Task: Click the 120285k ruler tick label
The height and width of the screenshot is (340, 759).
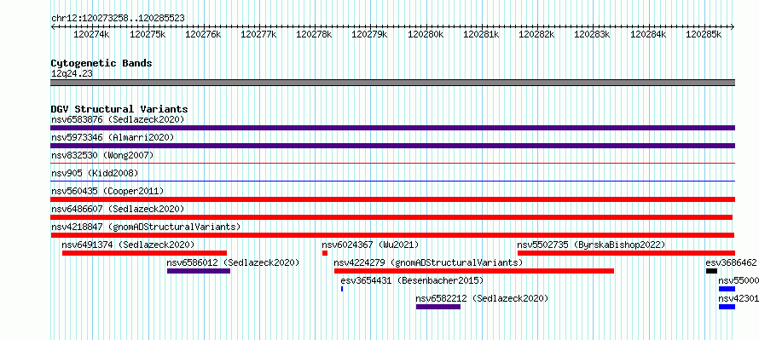Action: (704, 34)
